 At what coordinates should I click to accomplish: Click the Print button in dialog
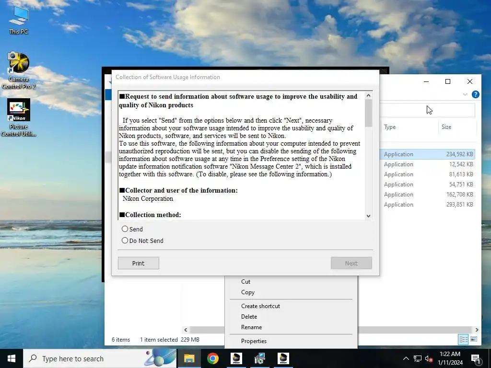[139, 263]
